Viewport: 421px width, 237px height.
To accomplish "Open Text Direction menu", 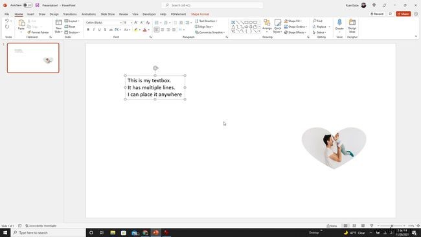I will click(x=206, y=21).
